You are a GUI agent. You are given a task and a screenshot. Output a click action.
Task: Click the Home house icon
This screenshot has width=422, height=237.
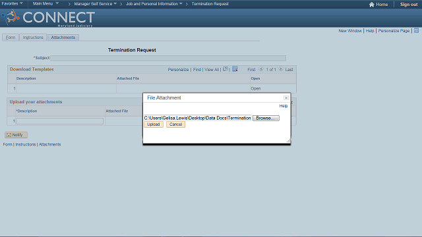[372, 5]
